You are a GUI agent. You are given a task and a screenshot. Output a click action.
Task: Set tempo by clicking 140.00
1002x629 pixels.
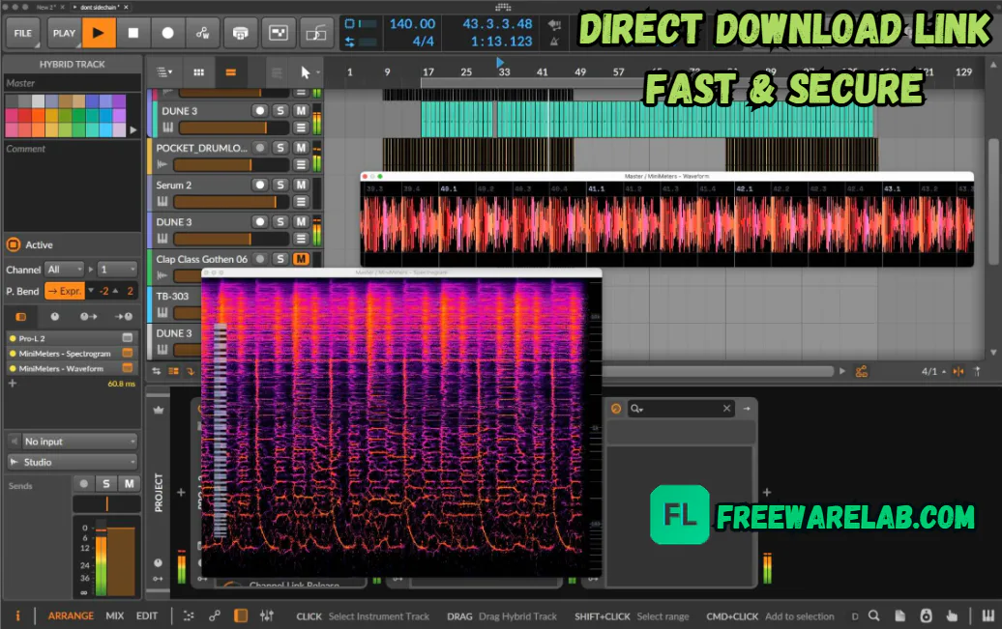pyautogui.click(x=412, y=24)
